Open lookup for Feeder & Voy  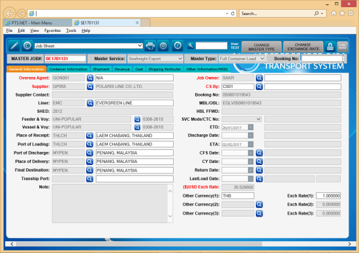coord(137,119)
